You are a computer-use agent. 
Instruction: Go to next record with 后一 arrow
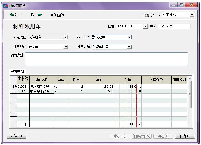(x=36, y=15)
